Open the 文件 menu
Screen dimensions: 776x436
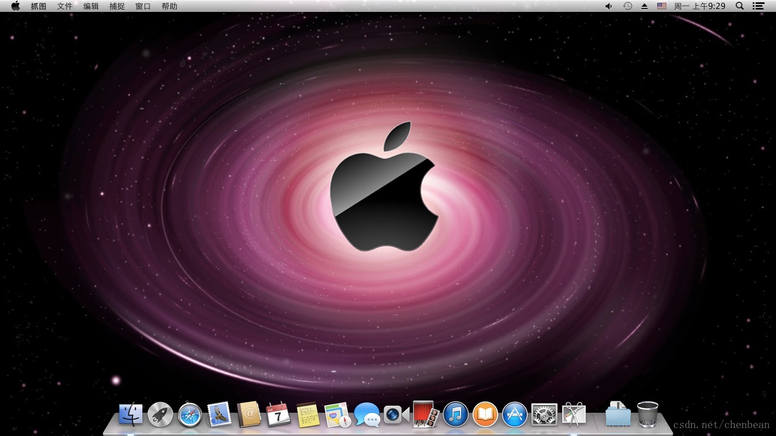65,6
